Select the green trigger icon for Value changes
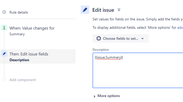Viewport: 183px width, 102px height. (4, 28)
